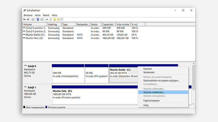
Task: Click the folder with green arrow icon
Action: tap(54, 19)
